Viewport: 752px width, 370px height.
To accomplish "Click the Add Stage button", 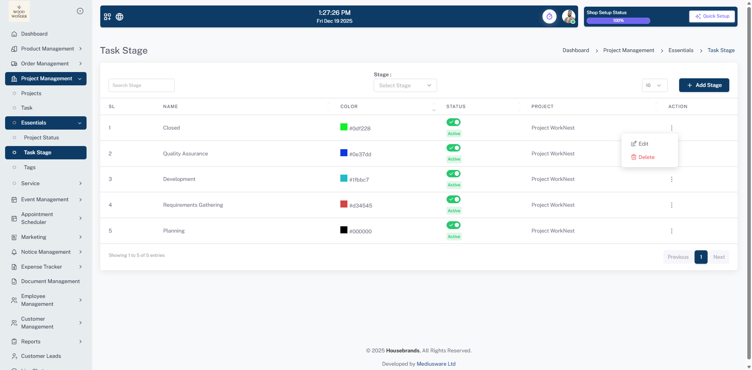I will pyautogui.click(x=704, y=85).
